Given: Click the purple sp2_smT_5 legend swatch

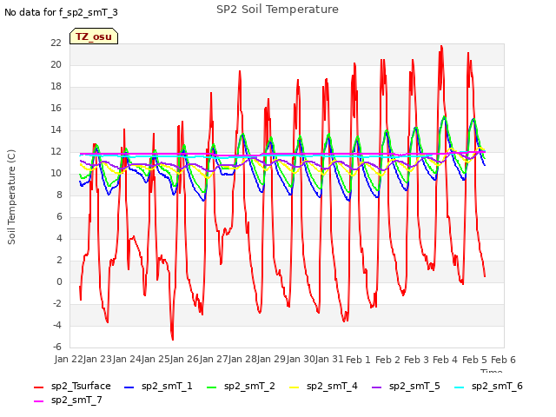Looking at the screenshot, I should pyautogui.click(x=376, y=387).
